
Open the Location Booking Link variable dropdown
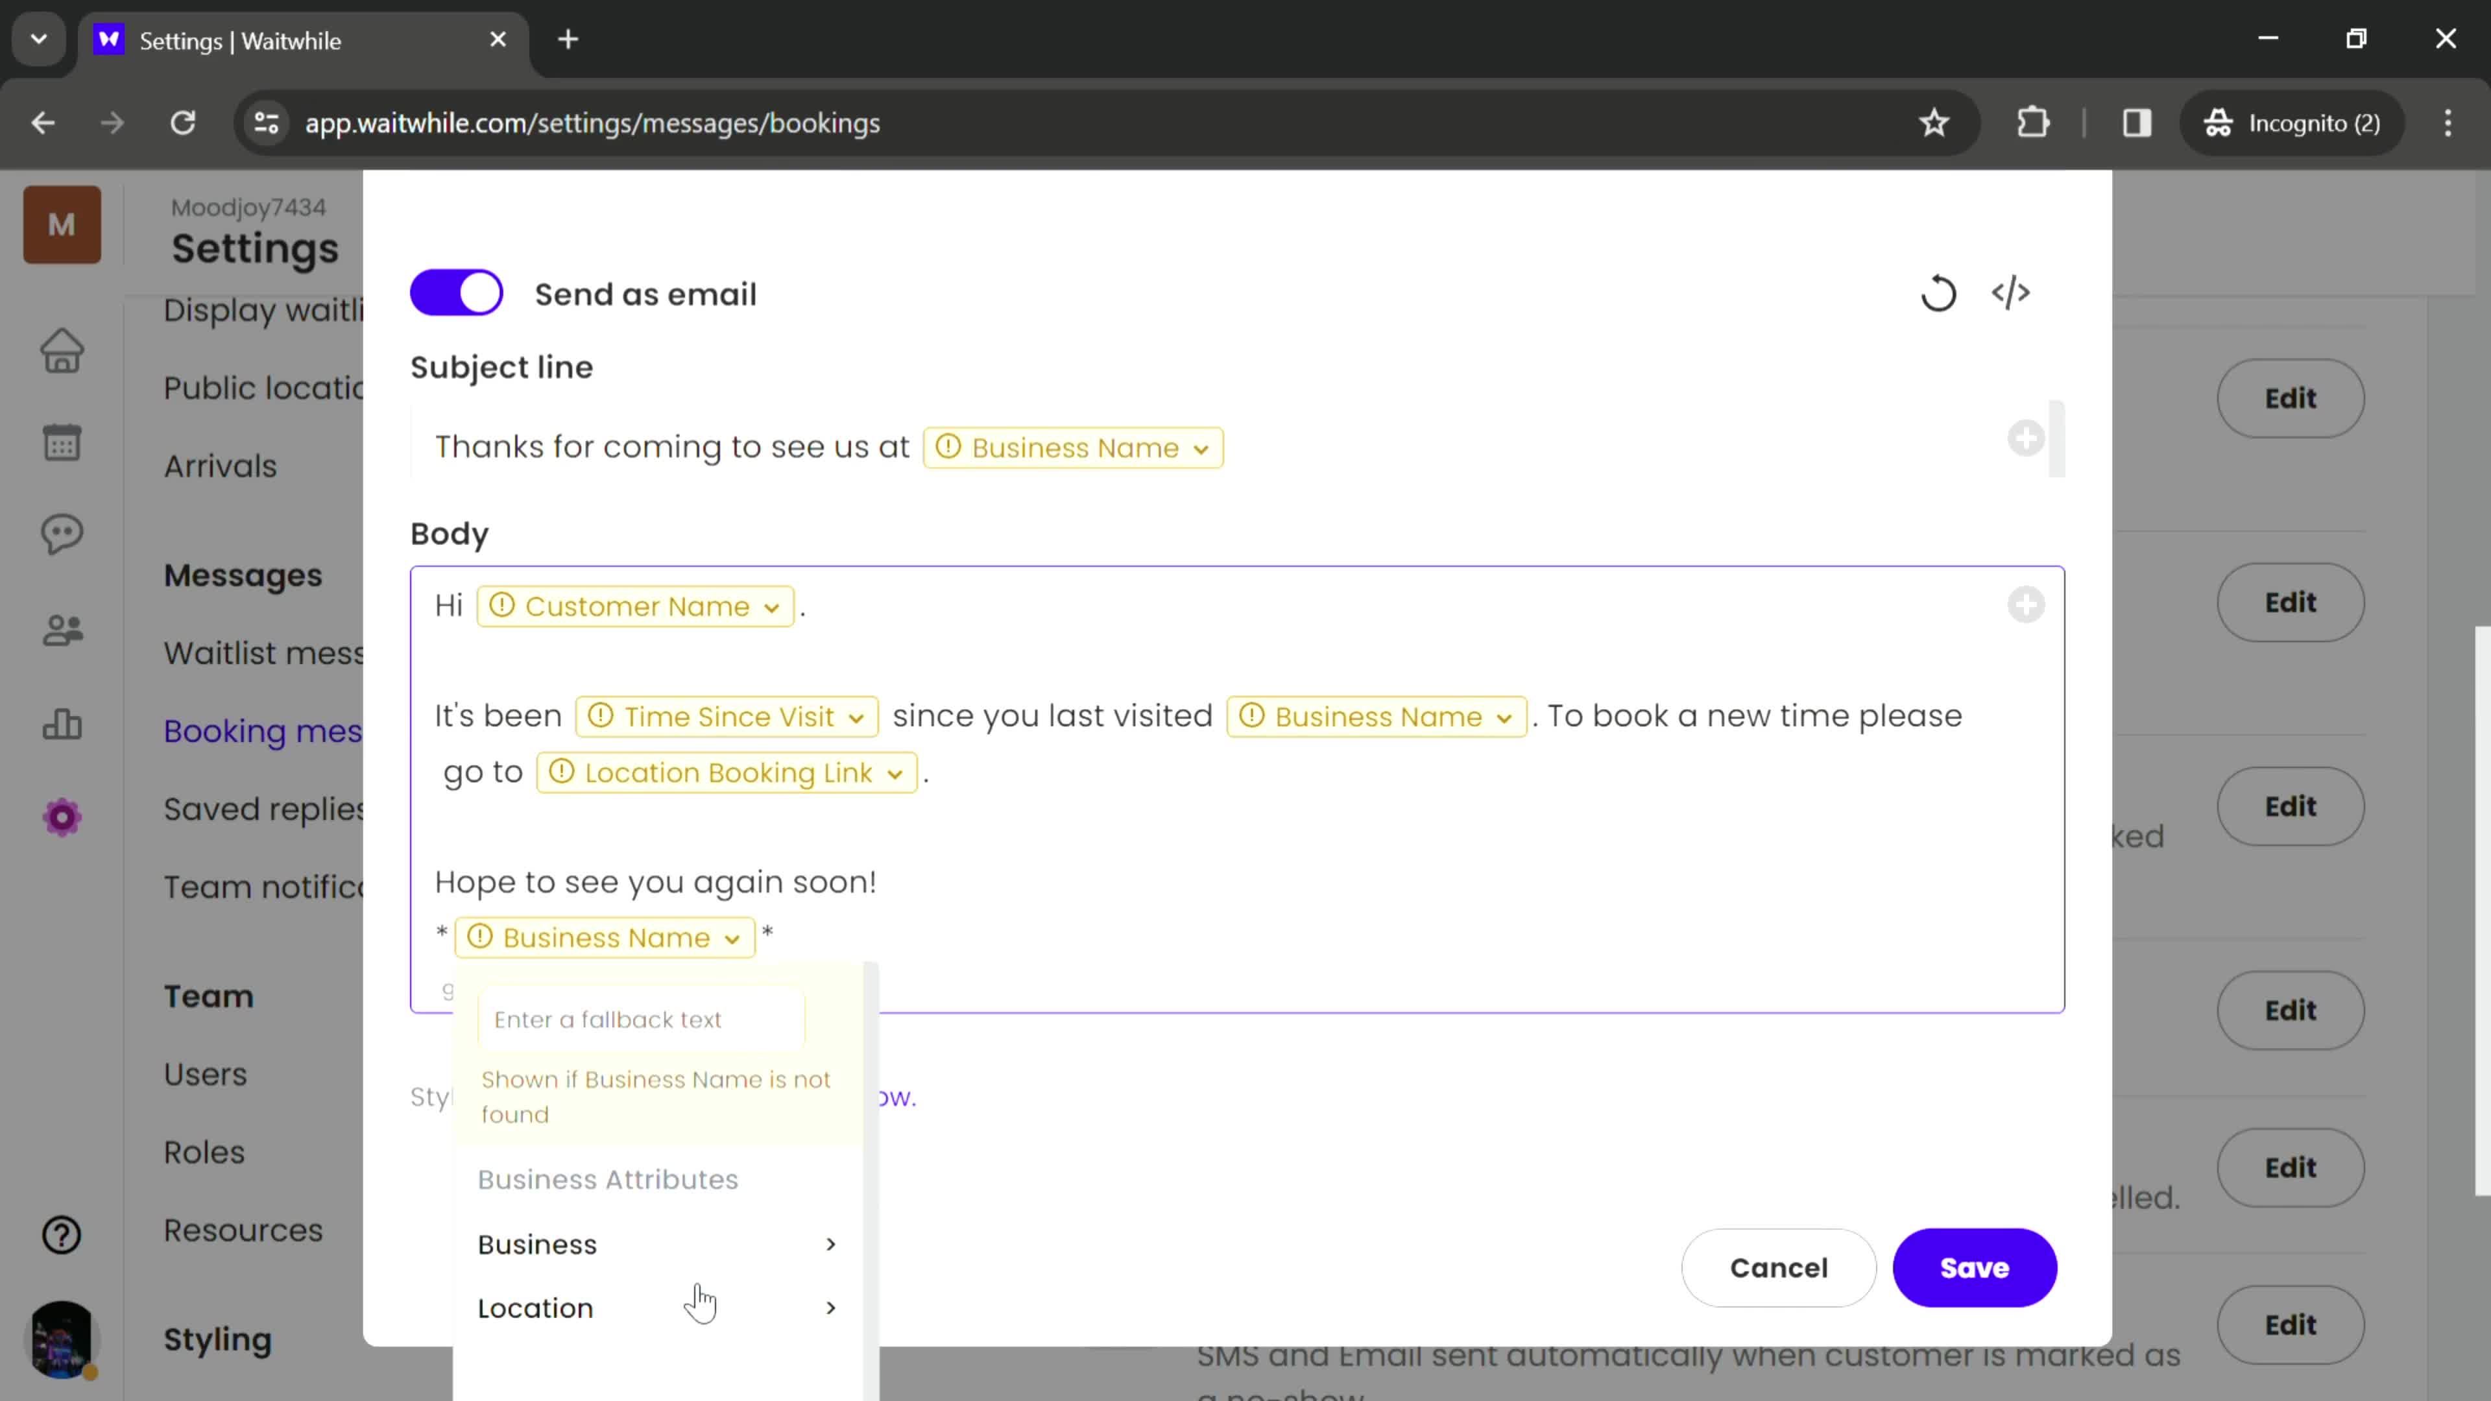coord(727,772)
